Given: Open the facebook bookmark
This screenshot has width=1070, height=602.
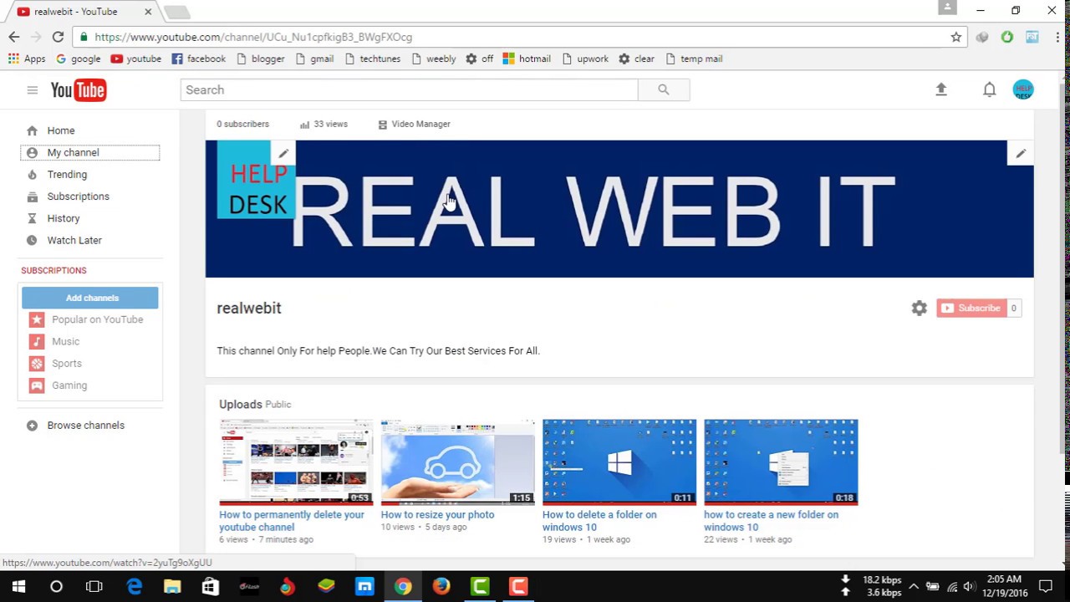Looking at the screenshot, I should pos(198,59).
